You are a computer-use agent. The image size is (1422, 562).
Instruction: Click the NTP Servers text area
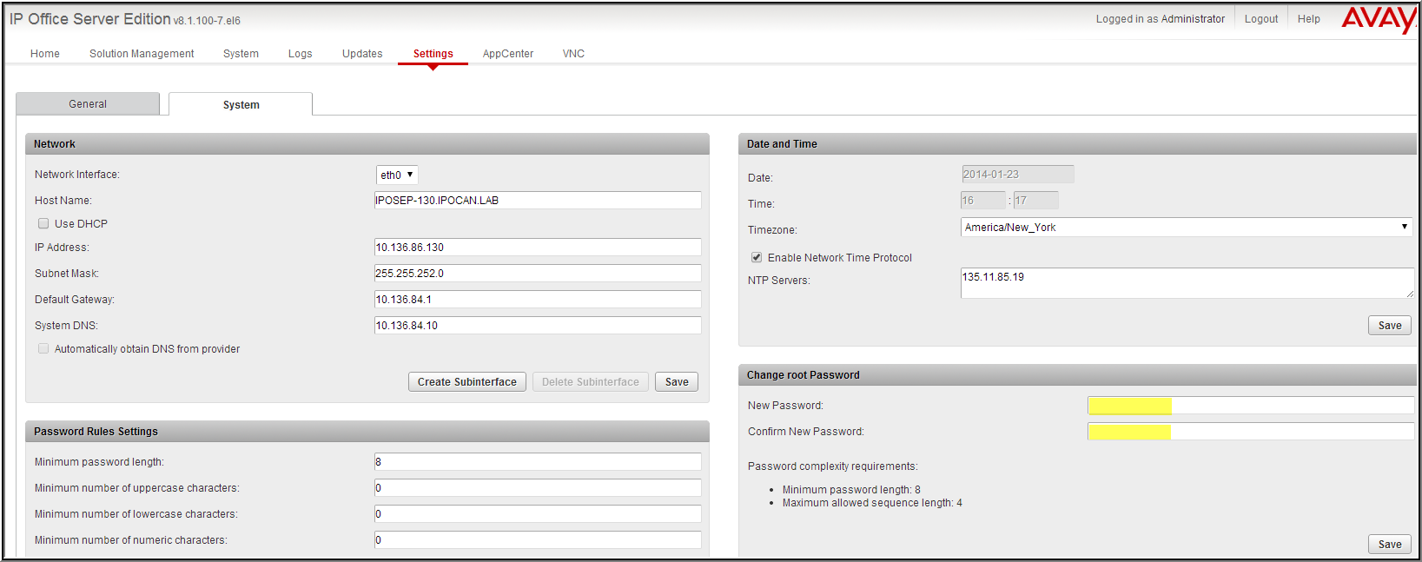tap(1186, 282)
